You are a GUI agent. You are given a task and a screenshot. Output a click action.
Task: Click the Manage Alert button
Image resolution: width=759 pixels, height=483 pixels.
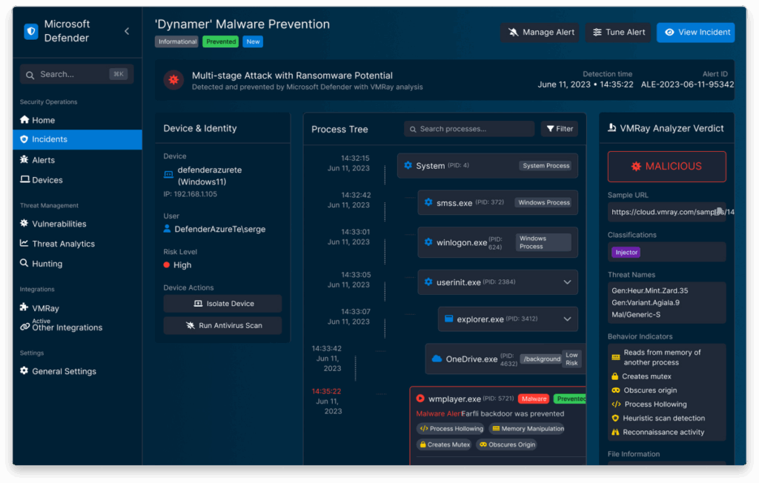click(x=540, y=33)
